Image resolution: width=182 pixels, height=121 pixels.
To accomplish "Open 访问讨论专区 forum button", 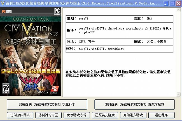I will tap(48, 115).
